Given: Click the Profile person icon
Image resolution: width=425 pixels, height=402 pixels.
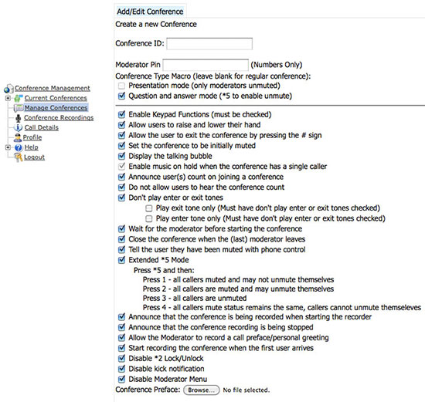Looking at the screenshot, I should [18, 137].
